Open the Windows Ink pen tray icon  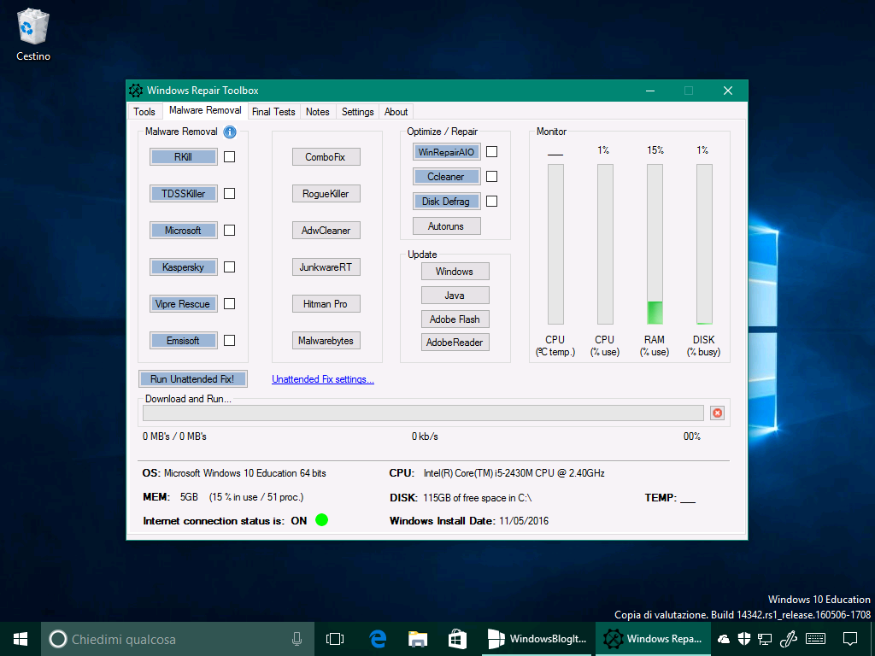pos(788,639)
